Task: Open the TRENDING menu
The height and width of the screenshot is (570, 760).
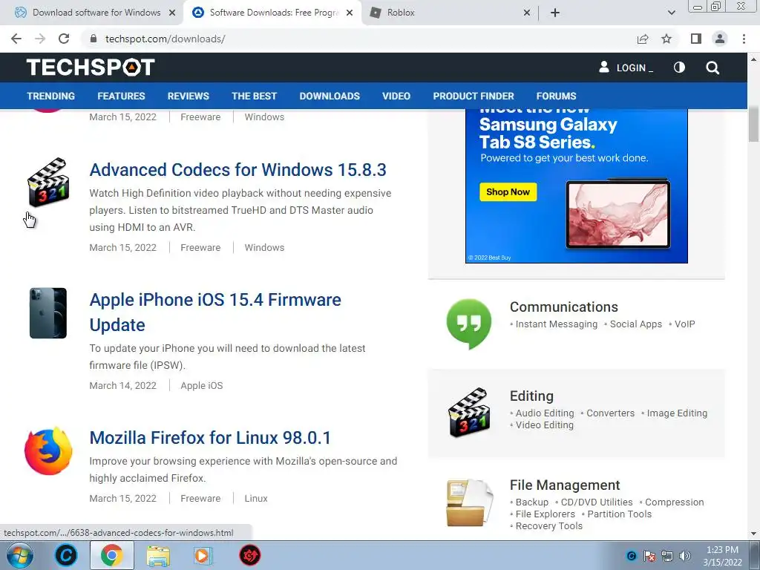Action: tap(51, 96)
